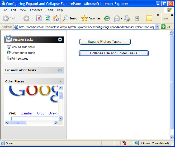Click the Stop loading toolbar icon
This screenshot has height=147, width=175.
pyautogui.click(x=39, y=18)
